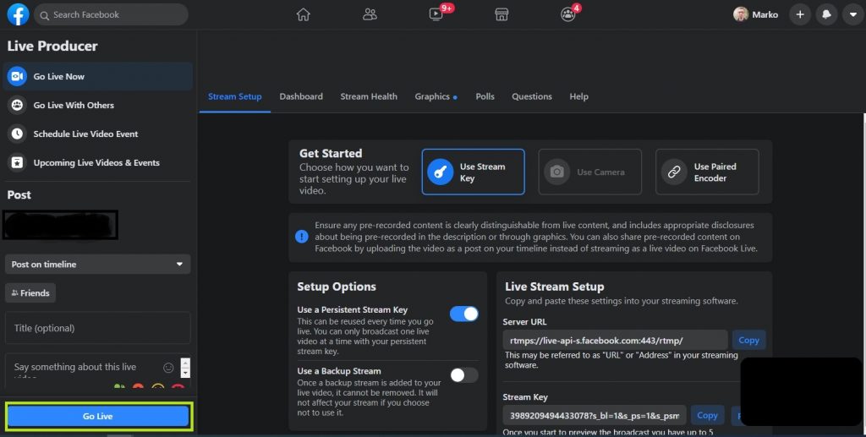This screenshot has width=866, height=437.
Task: Select Schedule Live Video Event
Action: [x=98, y=134]
